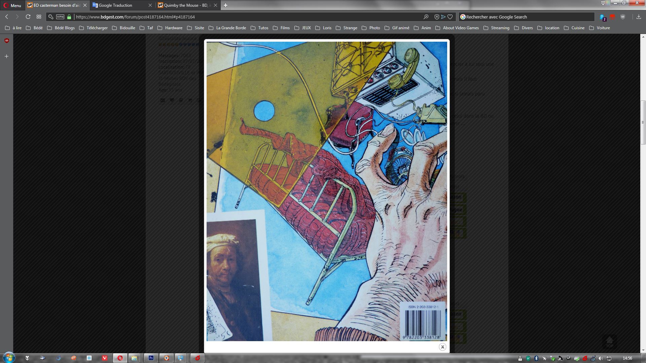Reload the current page

(x=28, y=17)
